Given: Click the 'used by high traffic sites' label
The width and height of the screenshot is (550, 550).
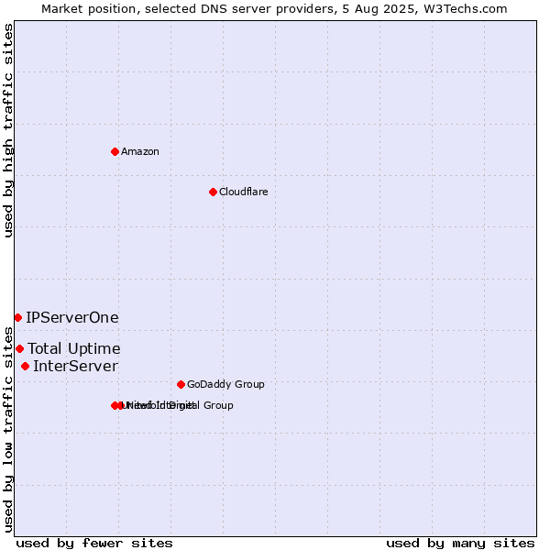Looking at the screenshot, I should (8, 130).
